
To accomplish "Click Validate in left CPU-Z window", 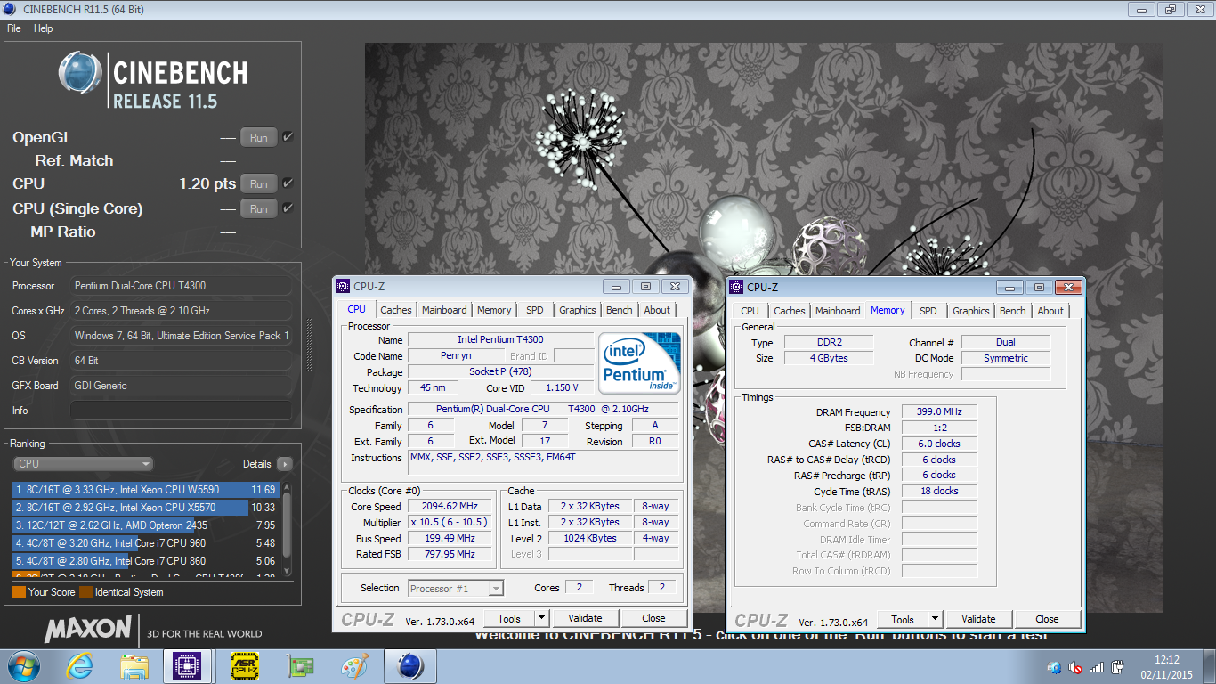I will click(585, 618).
